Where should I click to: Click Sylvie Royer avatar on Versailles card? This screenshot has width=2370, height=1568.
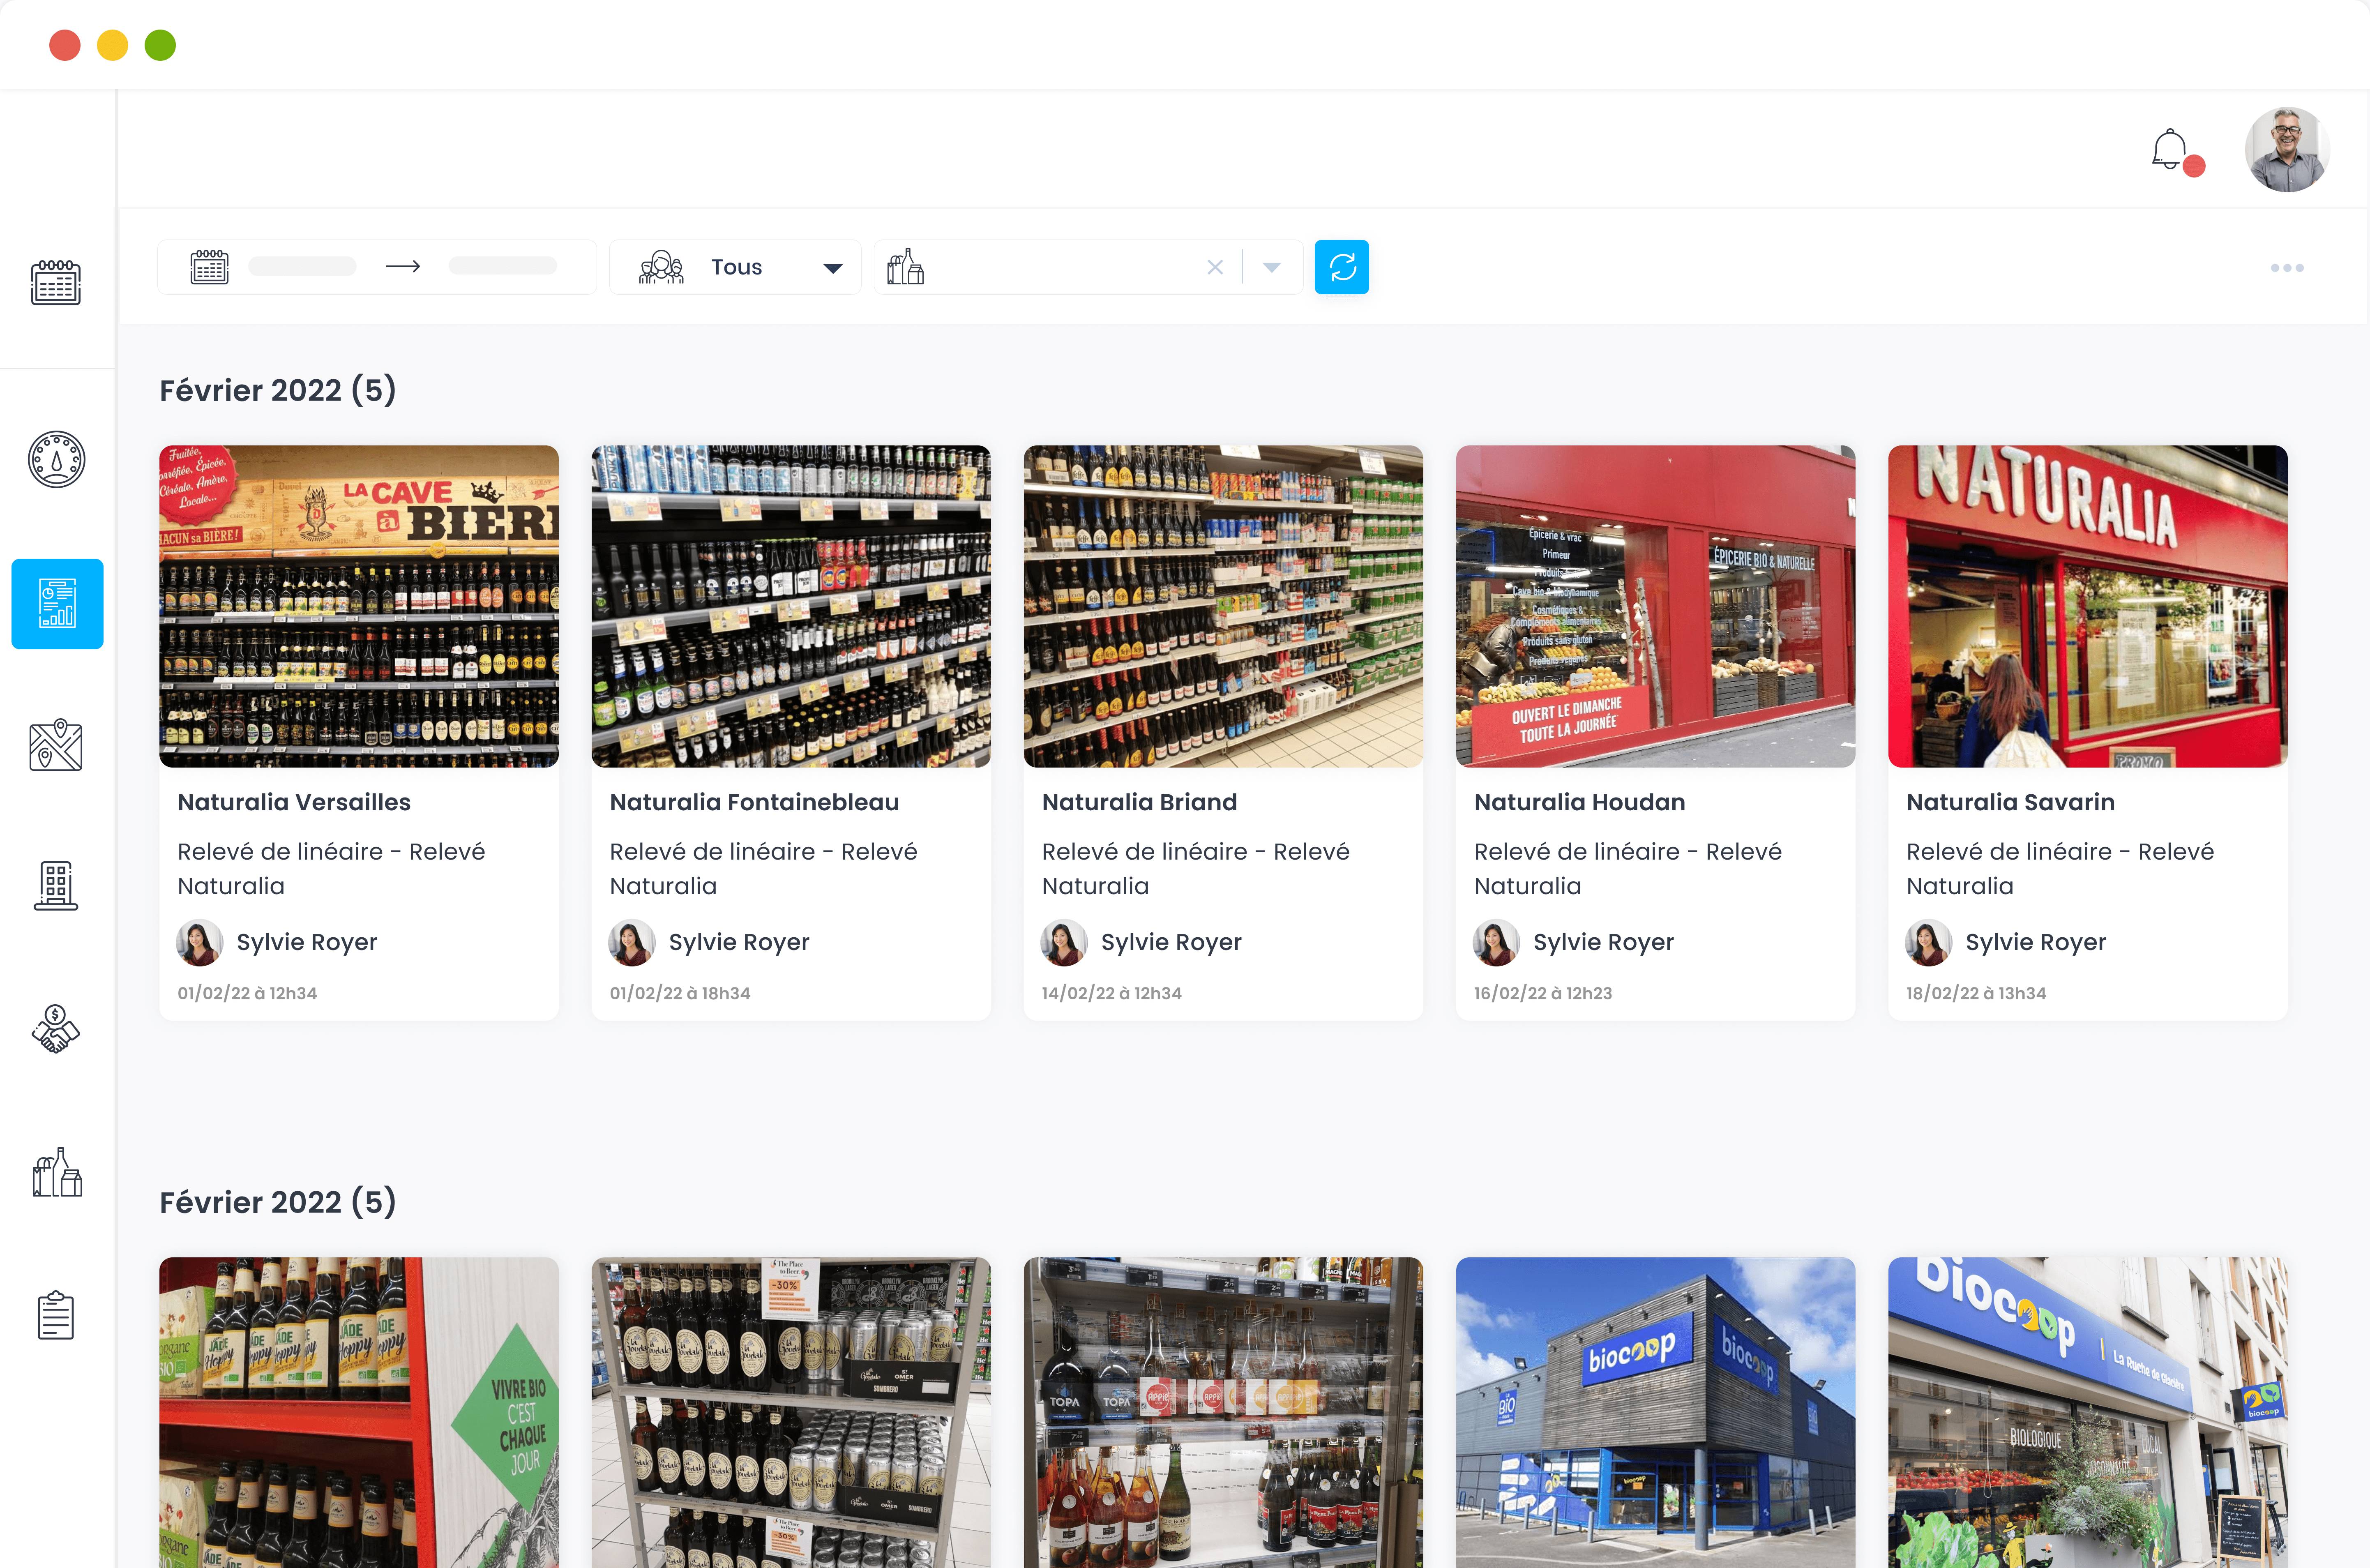coord(200,942)
